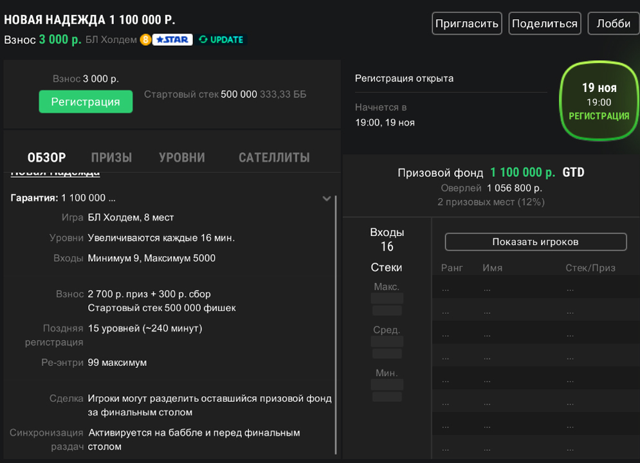Screen dimensions: 640x463
Task: Return to lobby via Лобби button
Action: (613, 24)
